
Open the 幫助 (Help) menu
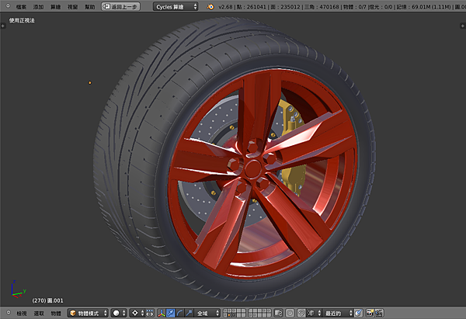[90, 6]
